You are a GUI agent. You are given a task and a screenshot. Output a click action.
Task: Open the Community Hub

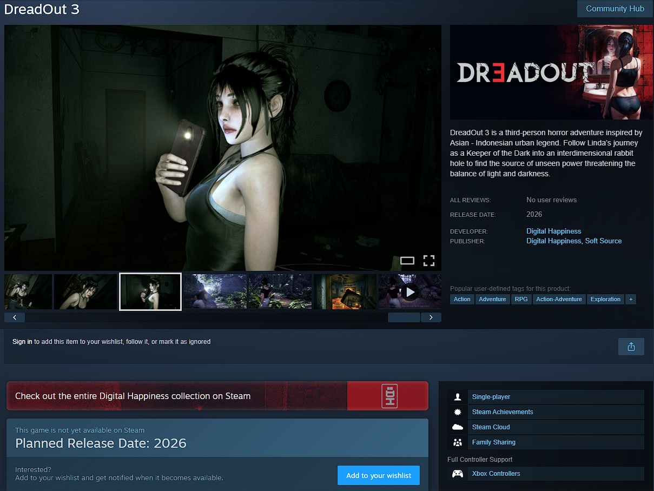(x=615, y=9)
